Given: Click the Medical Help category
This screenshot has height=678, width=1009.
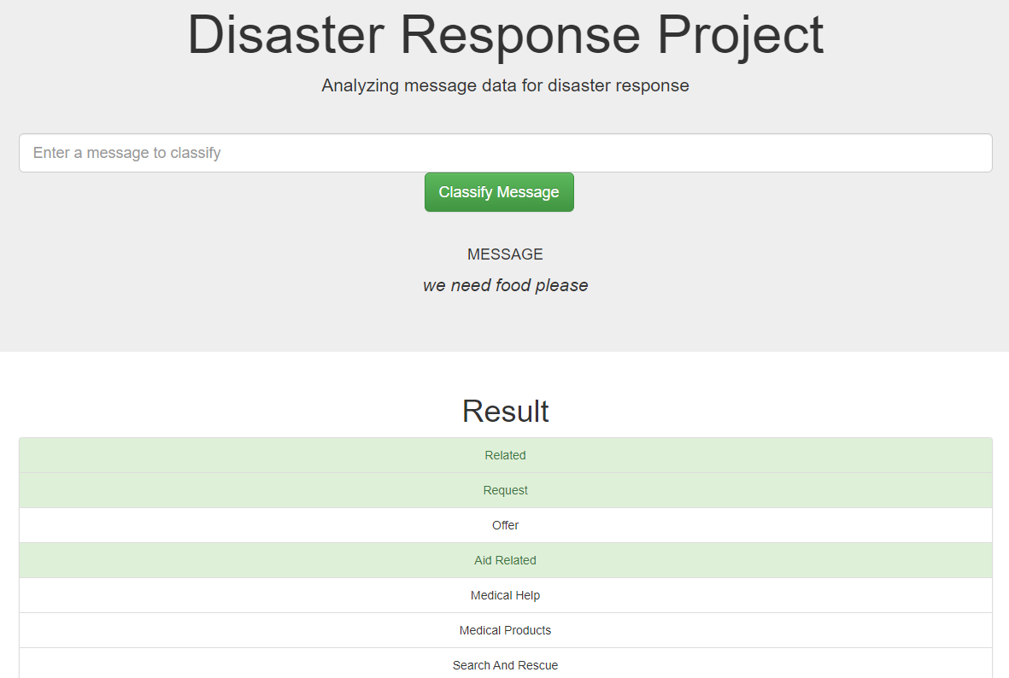Looking at the screenshot, I should tap(505, 595).
